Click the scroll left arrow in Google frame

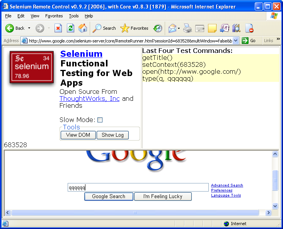click(x=7, y=213)
